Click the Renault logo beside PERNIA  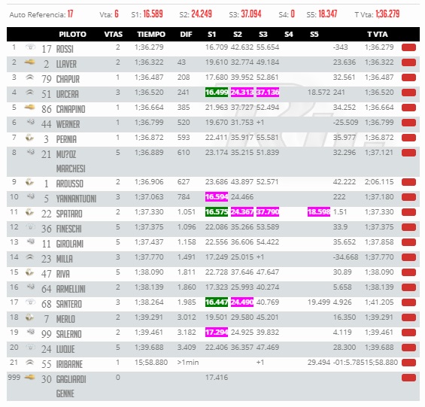click(x=29, y=138)
